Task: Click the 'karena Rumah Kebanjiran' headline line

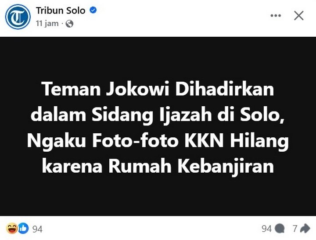Action: pyautogui.click(x=158, y=166)
